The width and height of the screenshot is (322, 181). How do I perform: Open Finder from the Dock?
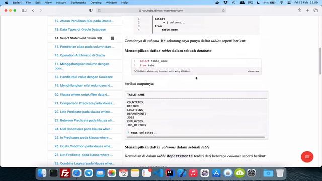point(42,173)
